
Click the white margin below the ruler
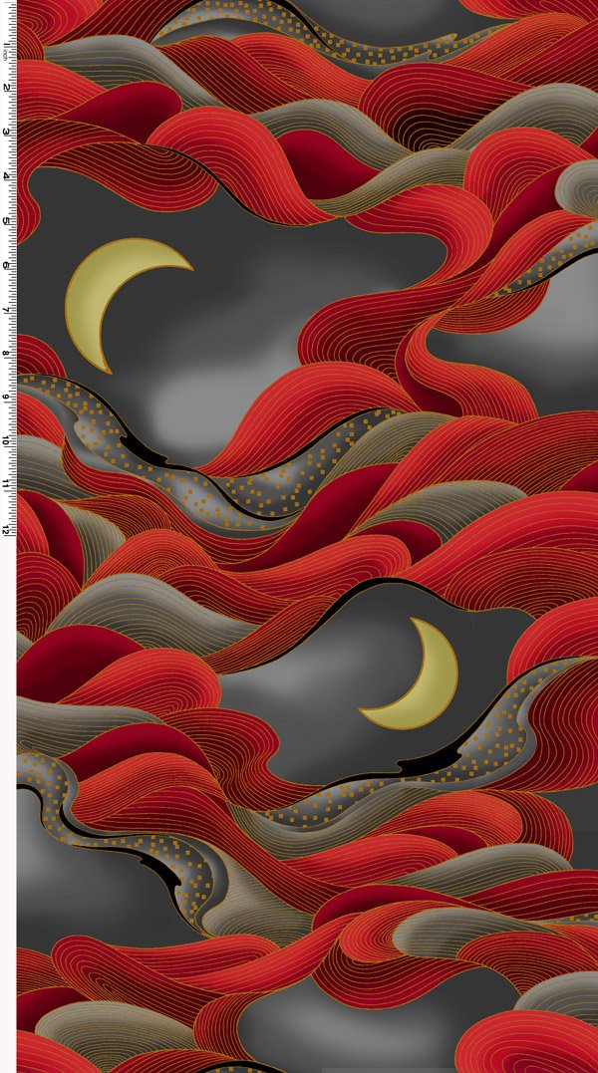pyautogui.click(x=7, y=797)
